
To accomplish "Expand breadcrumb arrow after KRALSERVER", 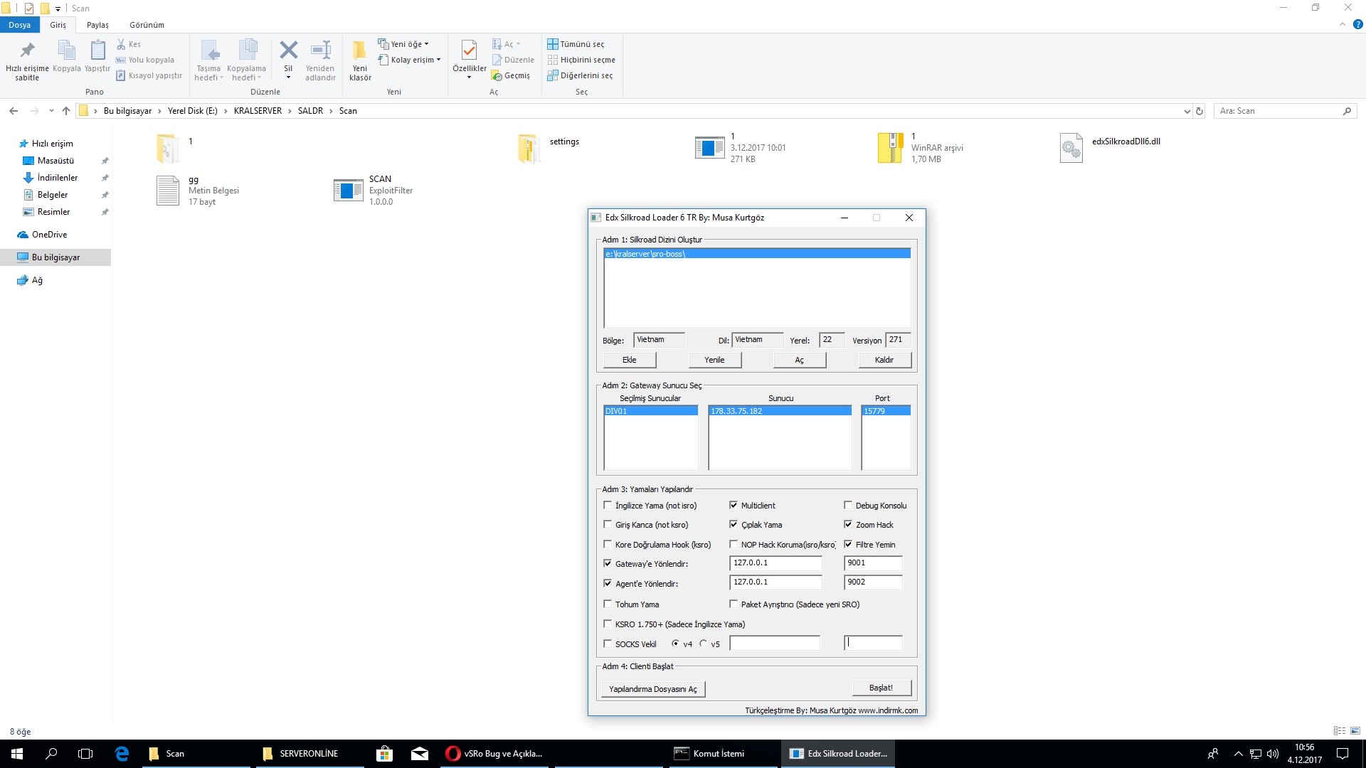I will click(x=290, y=111).
